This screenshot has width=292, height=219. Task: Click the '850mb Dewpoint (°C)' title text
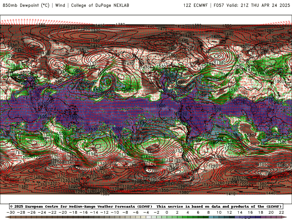click(x=26, y=5)
